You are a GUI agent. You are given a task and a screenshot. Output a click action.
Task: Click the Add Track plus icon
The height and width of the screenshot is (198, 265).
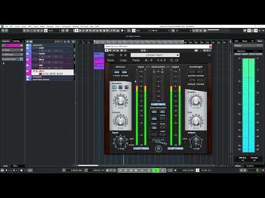click(x=28, y=42)
